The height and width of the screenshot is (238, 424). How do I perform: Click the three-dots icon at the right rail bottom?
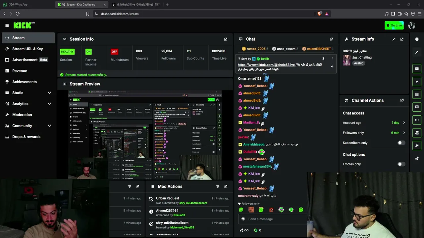tap(417, 158)
